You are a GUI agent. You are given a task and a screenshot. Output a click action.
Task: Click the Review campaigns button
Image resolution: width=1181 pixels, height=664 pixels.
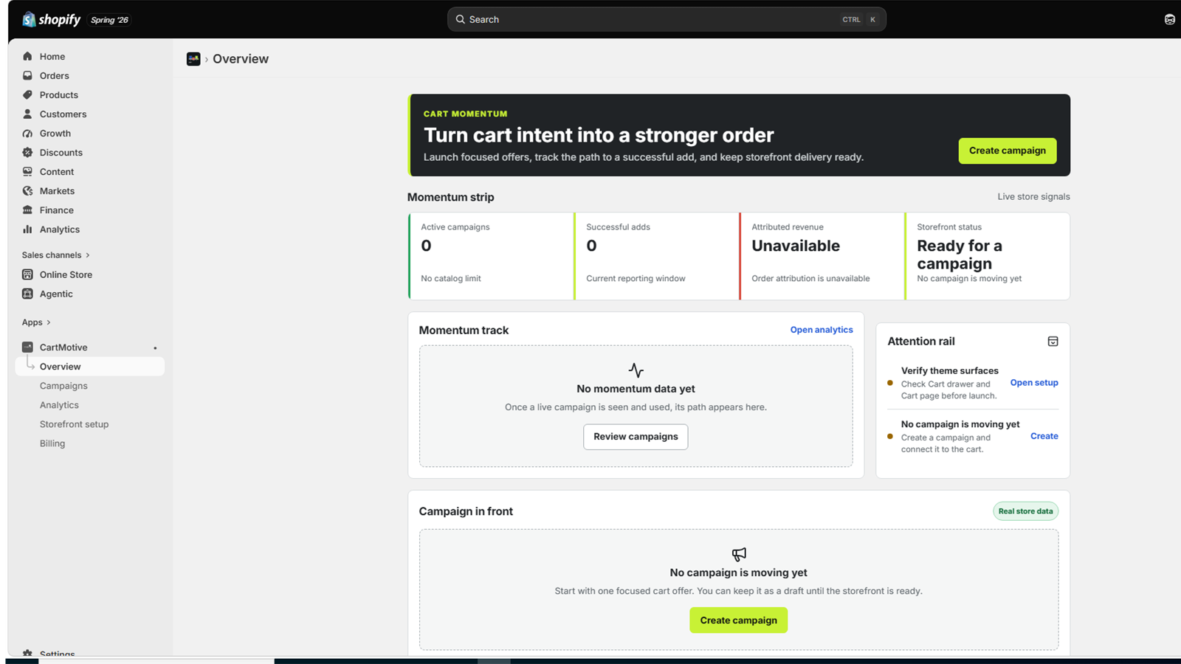[x=636, y=437]
